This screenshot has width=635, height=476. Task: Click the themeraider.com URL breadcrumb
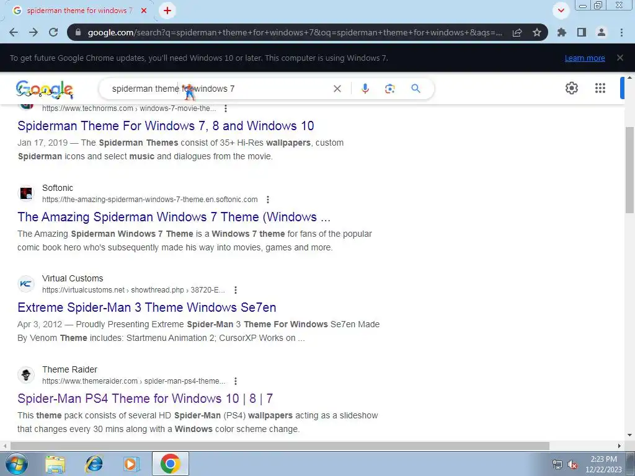133,381
